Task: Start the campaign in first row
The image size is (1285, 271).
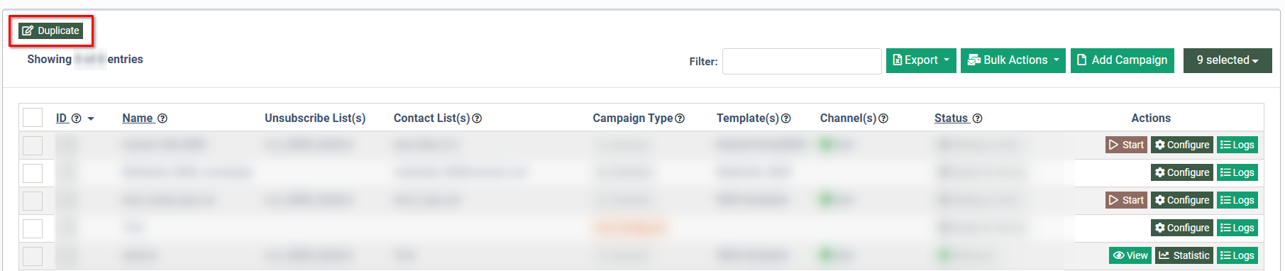Action: point(1126,145)
